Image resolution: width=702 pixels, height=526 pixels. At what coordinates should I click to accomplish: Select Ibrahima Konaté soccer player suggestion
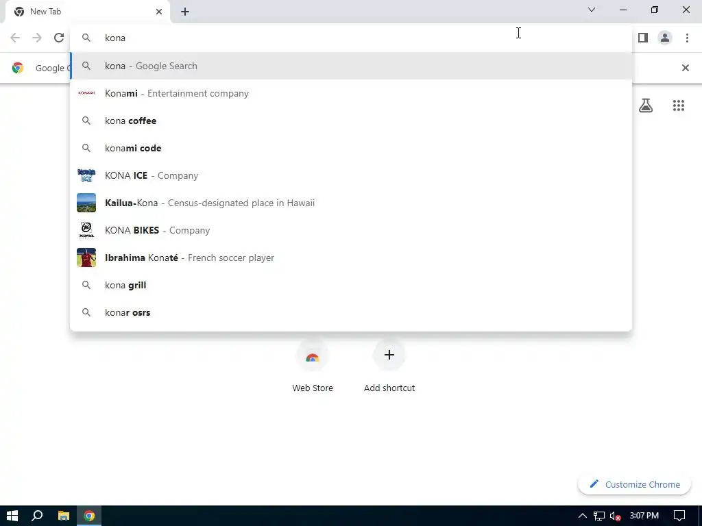point(351,258)
